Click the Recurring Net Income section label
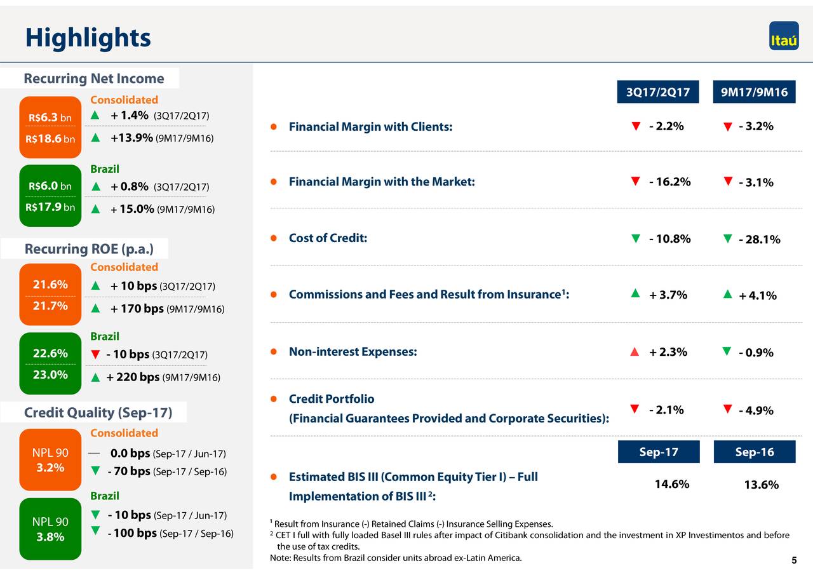Viewport: 813px width, 575px height. coord(94,79)
